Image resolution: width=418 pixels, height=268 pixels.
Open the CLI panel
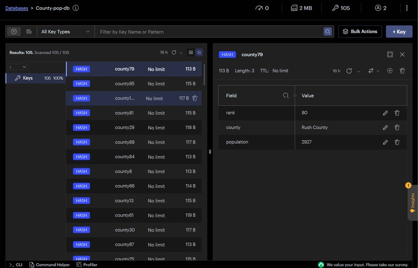tap(16, 265)
